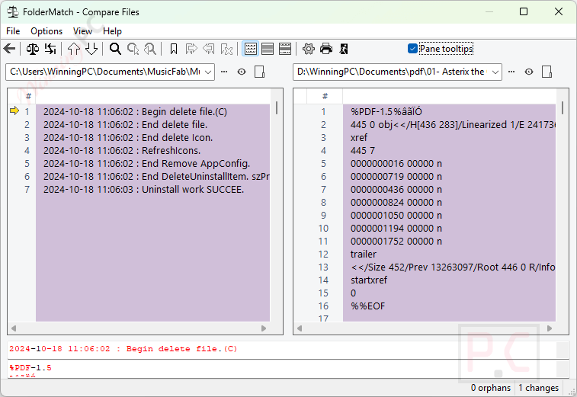Select left line 'End delete file.'
Viewport: 577px width, 397px height.
pyautogui.click(x=152, y=125)
